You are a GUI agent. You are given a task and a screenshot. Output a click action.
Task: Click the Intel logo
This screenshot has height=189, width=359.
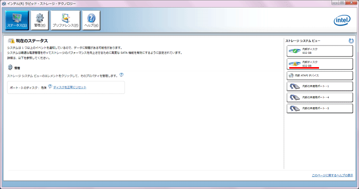[x=342, y=20]
